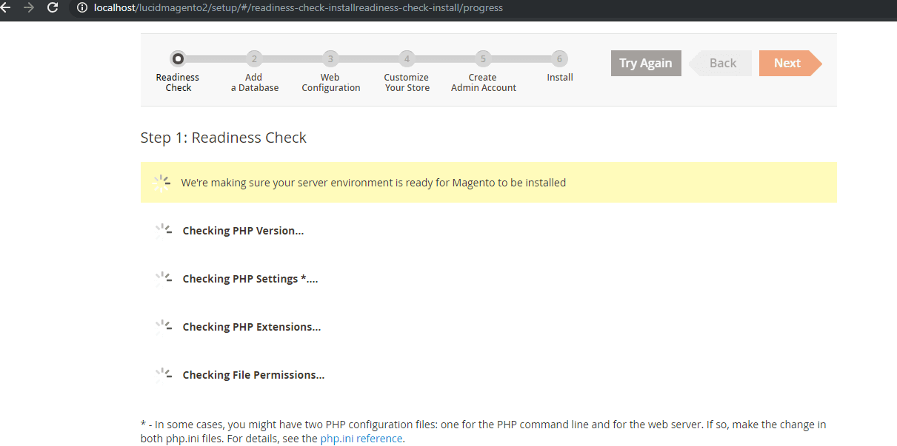
Task: Open the php.ini reference link
Action: click(361, 439)
